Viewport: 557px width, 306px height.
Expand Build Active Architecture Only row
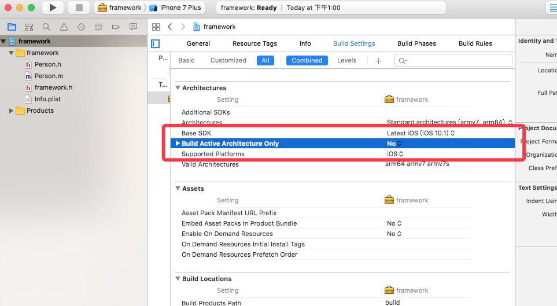tap(178, 143)
